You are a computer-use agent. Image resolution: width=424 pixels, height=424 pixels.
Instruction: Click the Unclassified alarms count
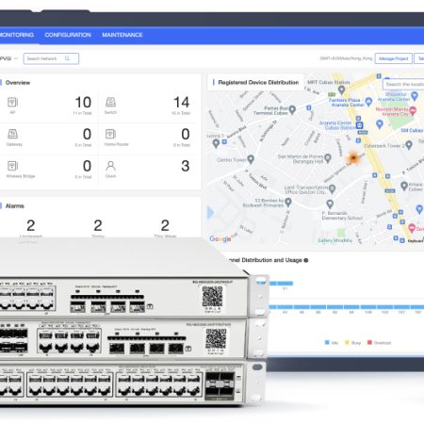pyautogui.click(x=31, y=225)
